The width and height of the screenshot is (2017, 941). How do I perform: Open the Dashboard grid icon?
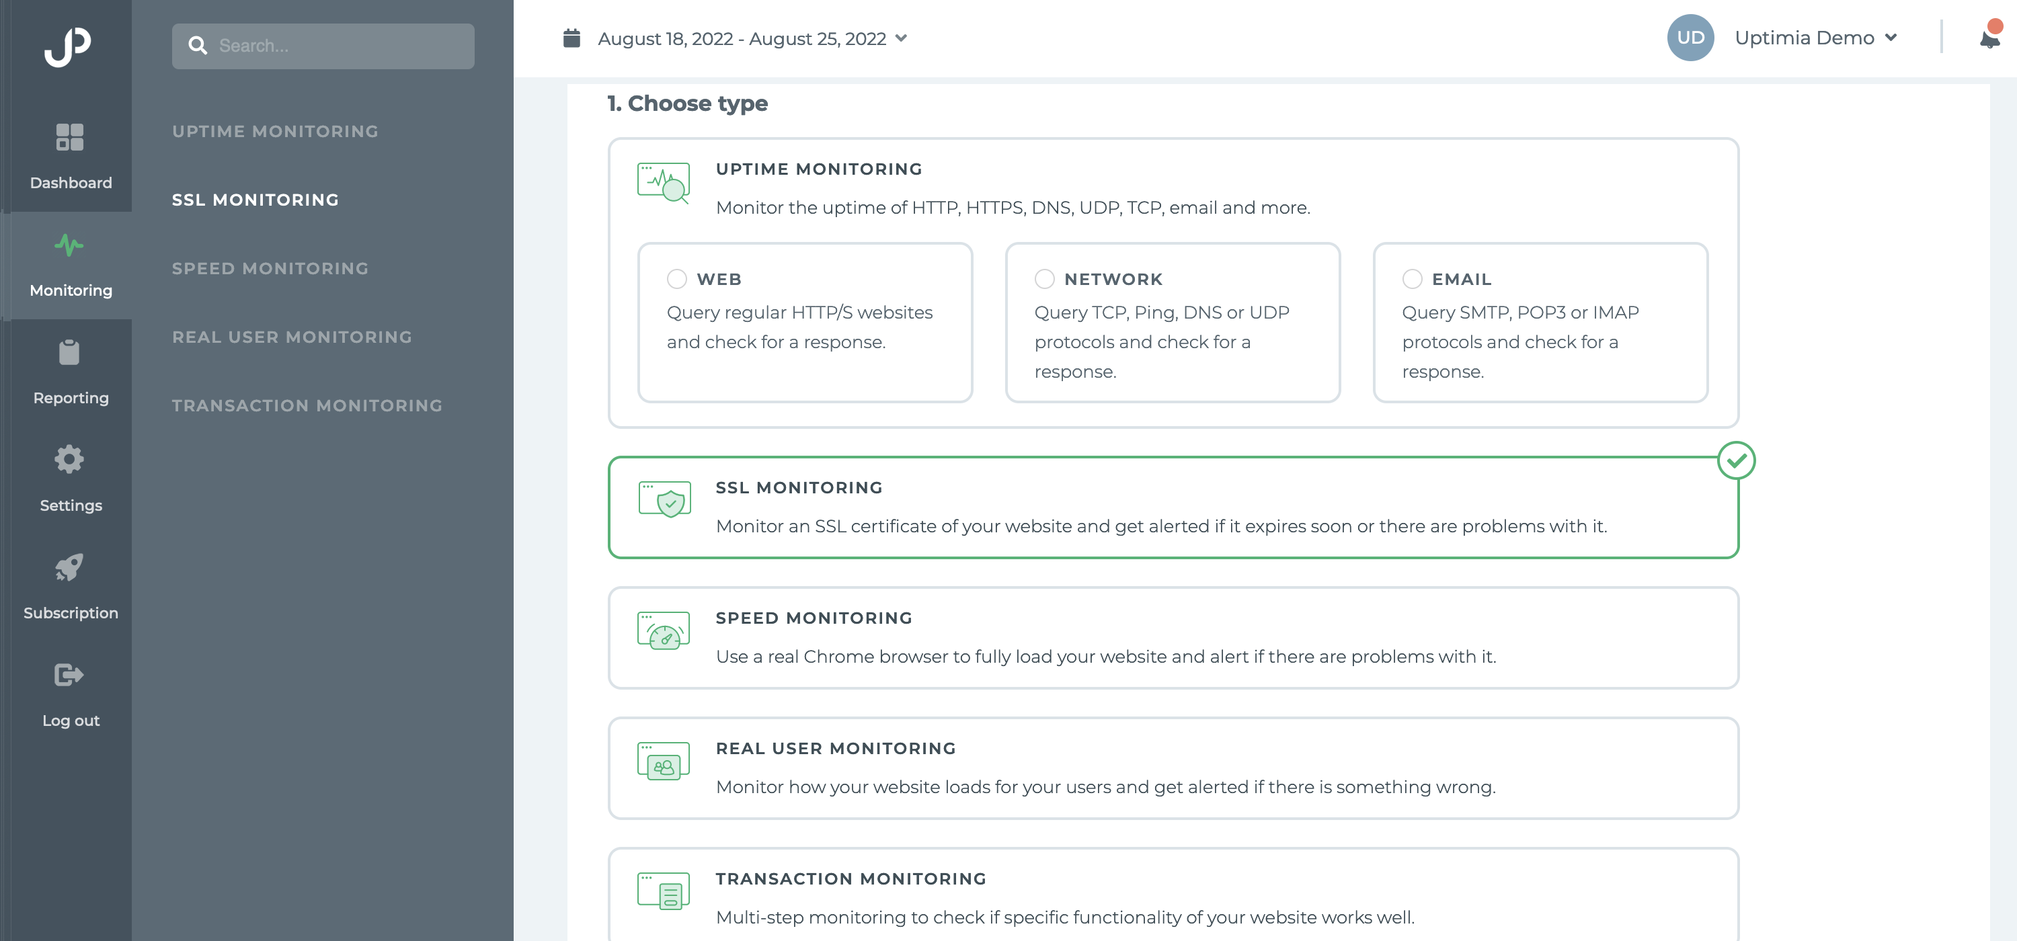tap(70, 137)
